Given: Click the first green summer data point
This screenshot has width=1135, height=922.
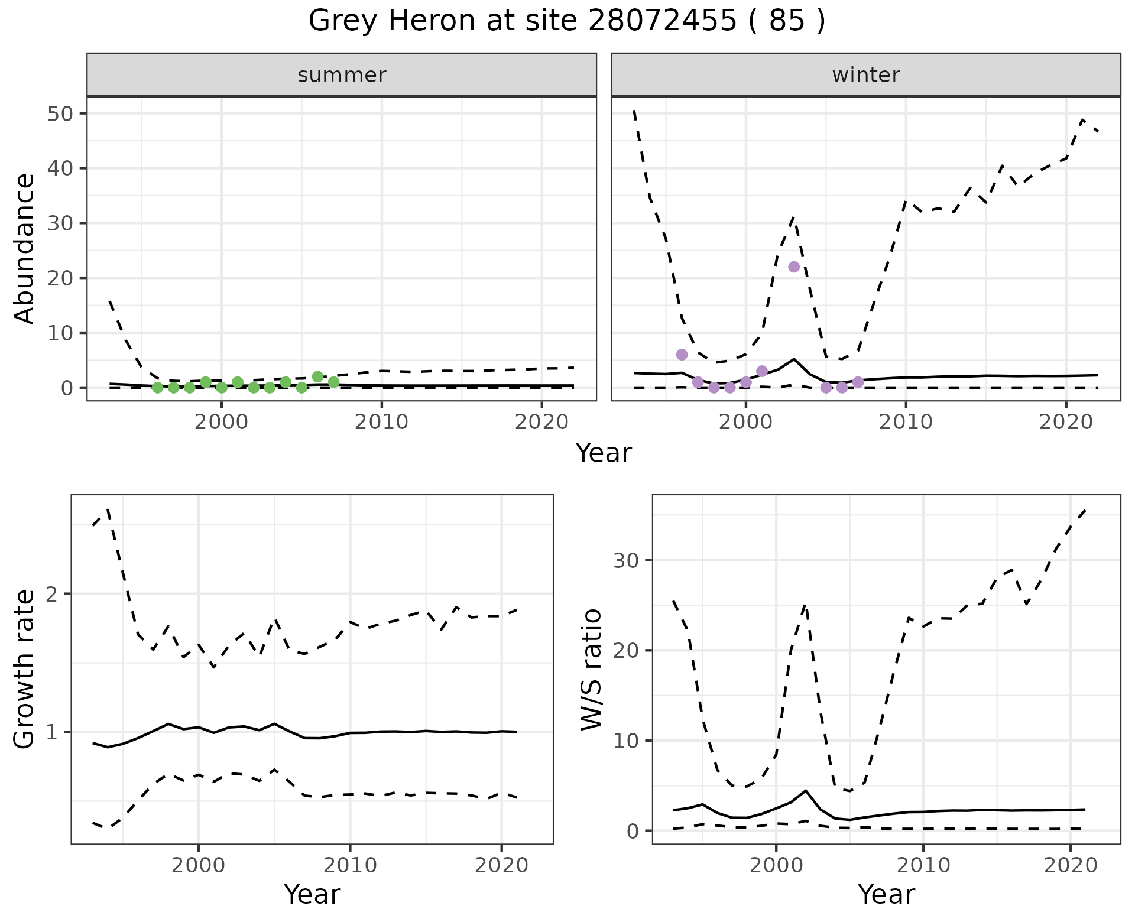Looking at the screenshot, I should (157, 388).
